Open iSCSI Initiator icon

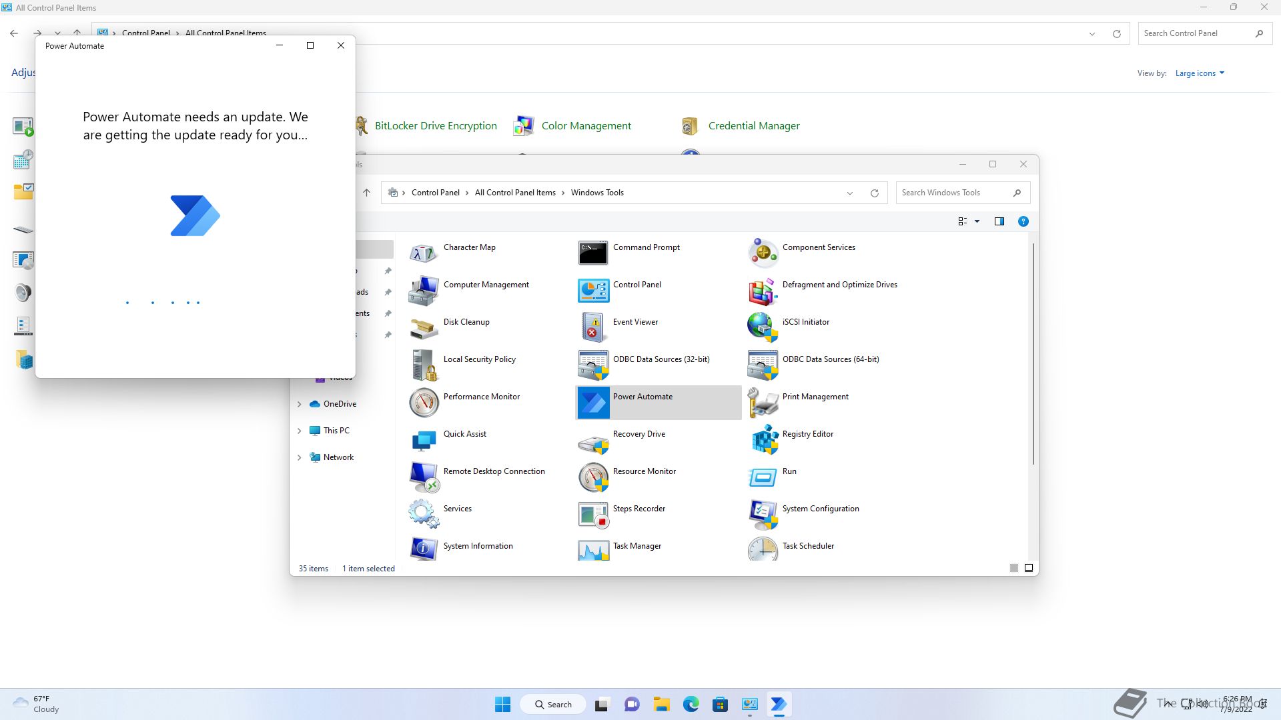coord(763,328)
